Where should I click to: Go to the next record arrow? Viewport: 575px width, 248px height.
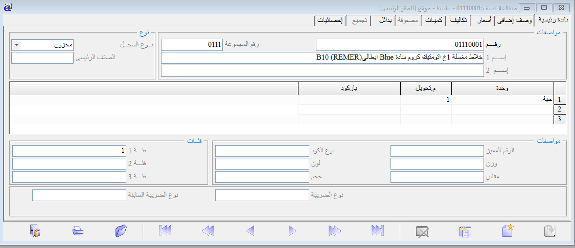click(x=292, y=231)
